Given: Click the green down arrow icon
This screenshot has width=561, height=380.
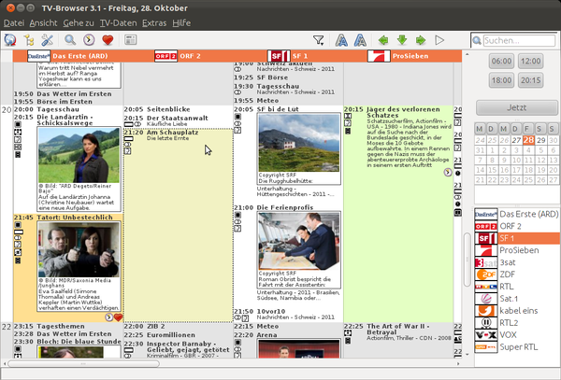Looking at the screenshot, I should (x=401, y=40).
